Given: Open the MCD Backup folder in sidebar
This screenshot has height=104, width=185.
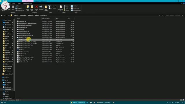Looking at the screenshot, I should point(8,66).
